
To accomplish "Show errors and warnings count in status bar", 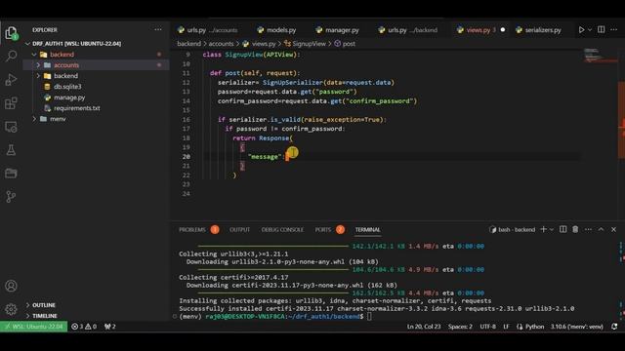I will (84, 327).
